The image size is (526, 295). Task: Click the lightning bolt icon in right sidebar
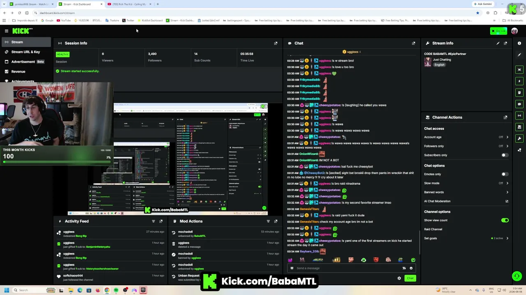(519, 81)
